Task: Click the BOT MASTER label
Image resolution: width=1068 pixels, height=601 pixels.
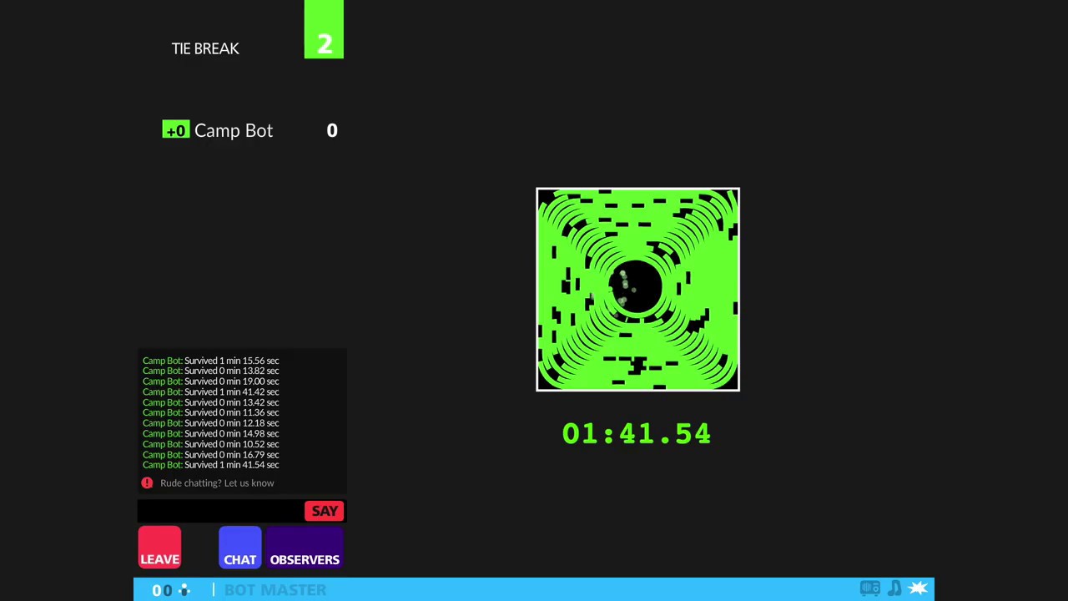Action: pos(275,590)
